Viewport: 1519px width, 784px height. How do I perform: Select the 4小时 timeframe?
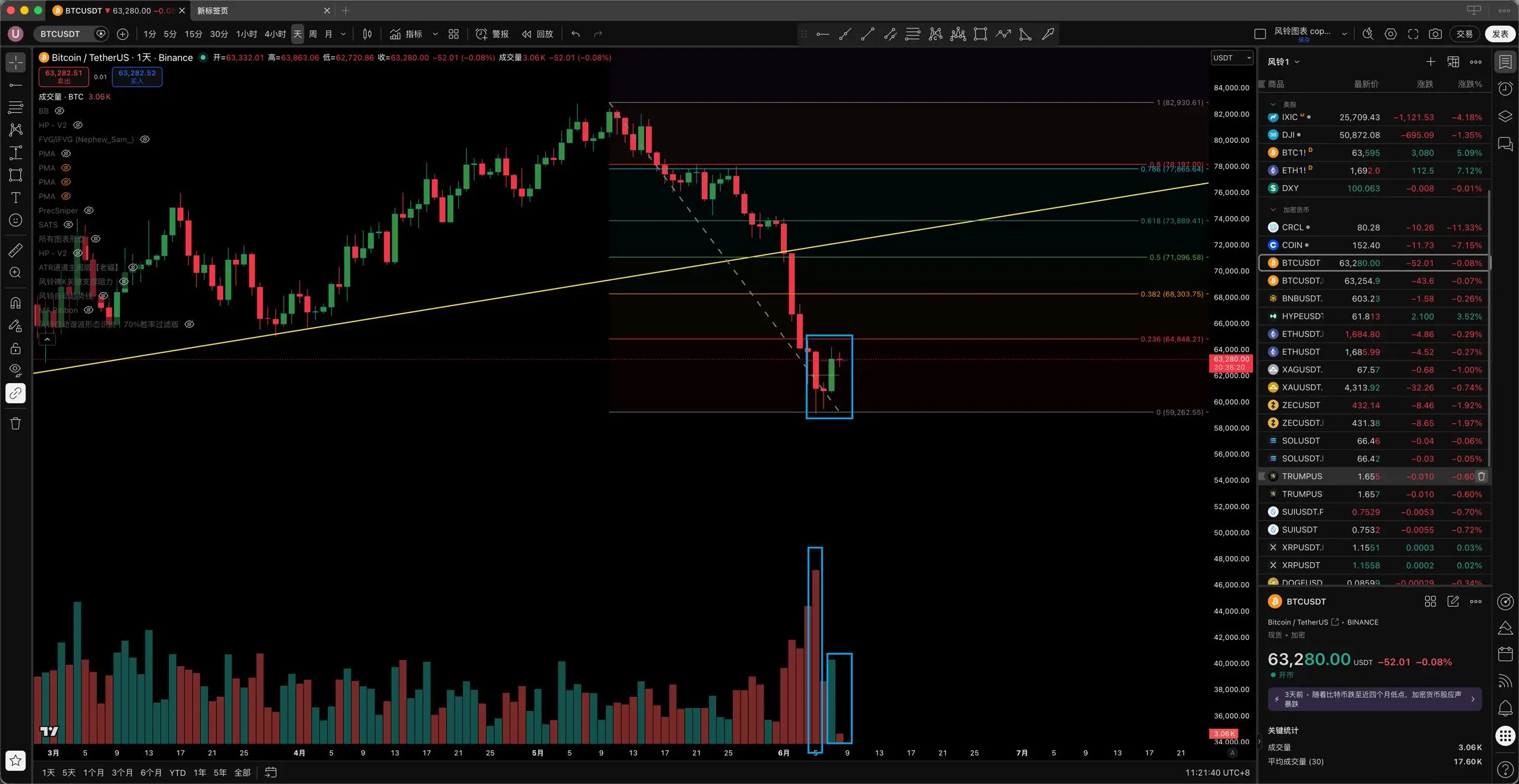pos(275,34)
